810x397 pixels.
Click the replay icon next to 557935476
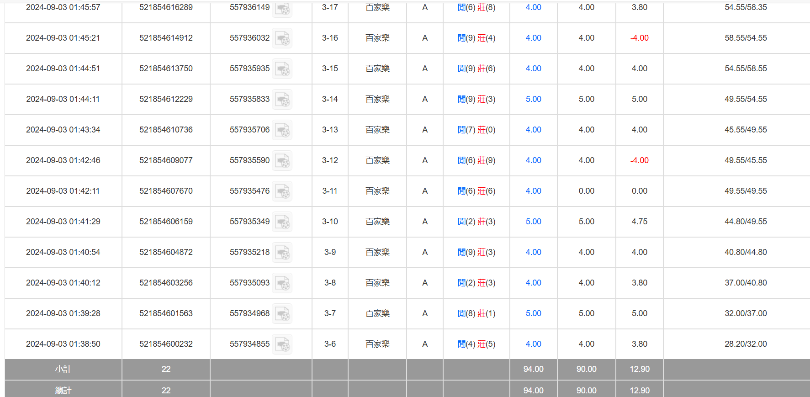click(x=282, y=191)
